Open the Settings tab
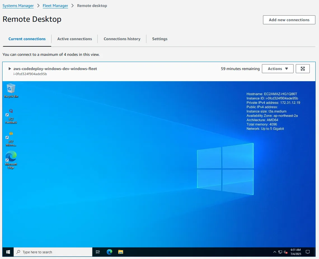The image size is (319, 259). click(159, 39)
